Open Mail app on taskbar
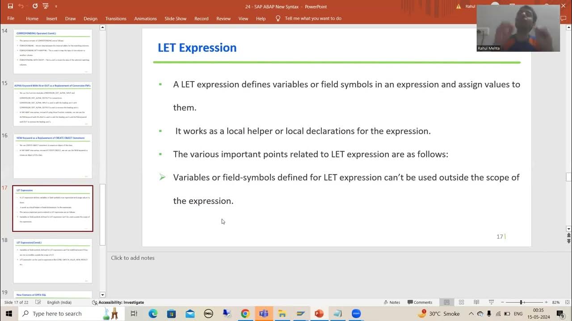572x321 pixels. click(190, 314)
